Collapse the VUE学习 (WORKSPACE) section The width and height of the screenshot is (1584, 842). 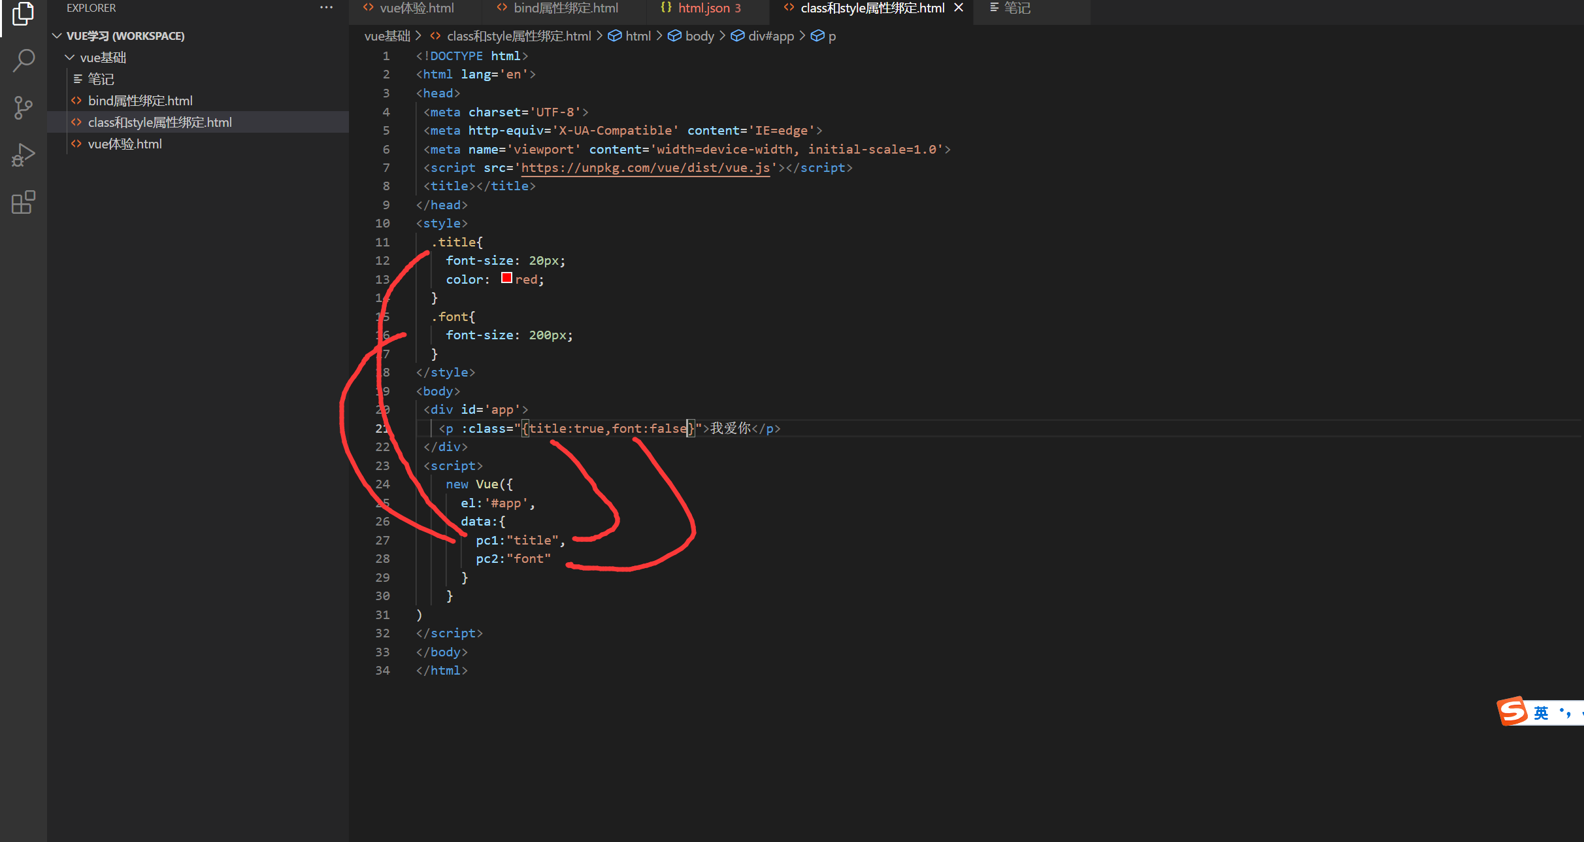coord(58,36)
